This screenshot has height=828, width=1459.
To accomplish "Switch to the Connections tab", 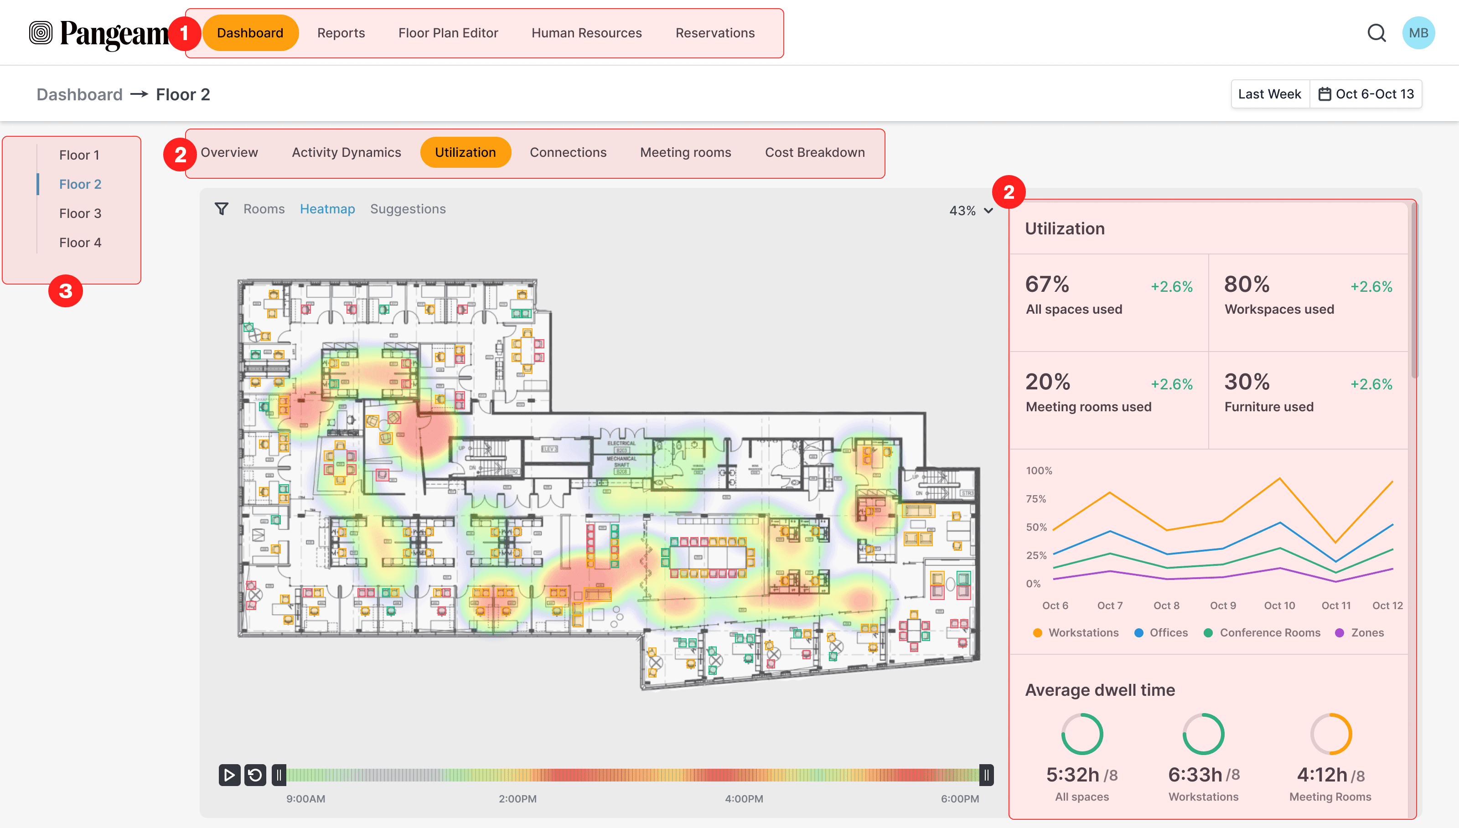I will pyautogui.click(x=568, y=152).
